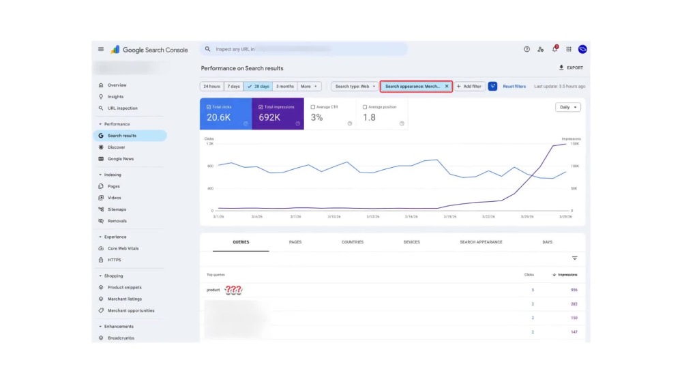Open the notifications bell
Viewport: 682px width, 384px height.
[554, 49]
